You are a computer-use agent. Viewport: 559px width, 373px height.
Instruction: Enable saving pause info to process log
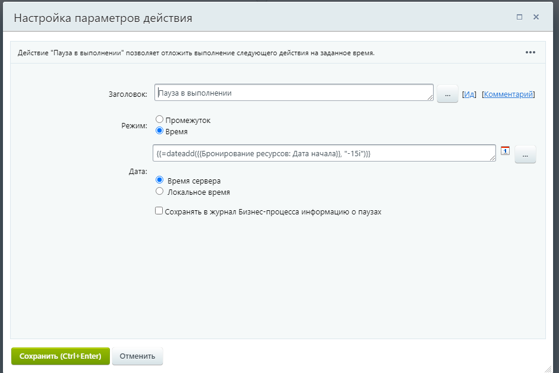(159, 211)
